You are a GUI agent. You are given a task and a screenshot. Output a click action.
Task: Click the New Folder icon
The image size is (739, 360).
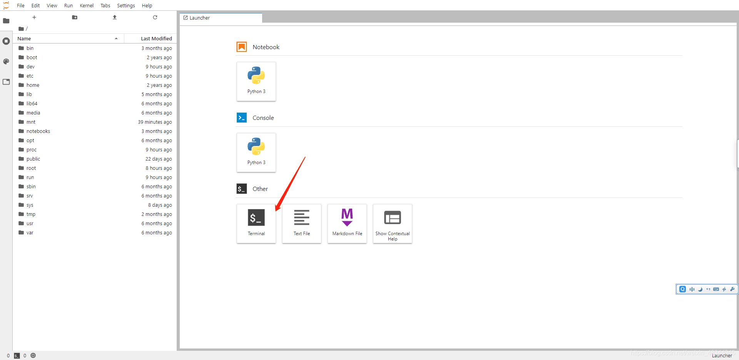point(75,17)
